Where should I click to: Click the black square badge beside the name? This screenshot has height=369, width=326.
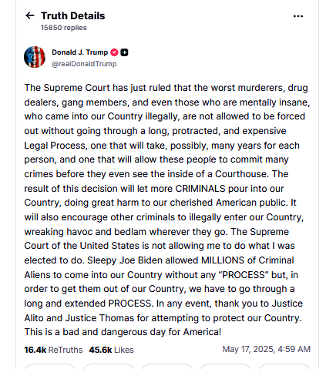[x=124, y=52]
